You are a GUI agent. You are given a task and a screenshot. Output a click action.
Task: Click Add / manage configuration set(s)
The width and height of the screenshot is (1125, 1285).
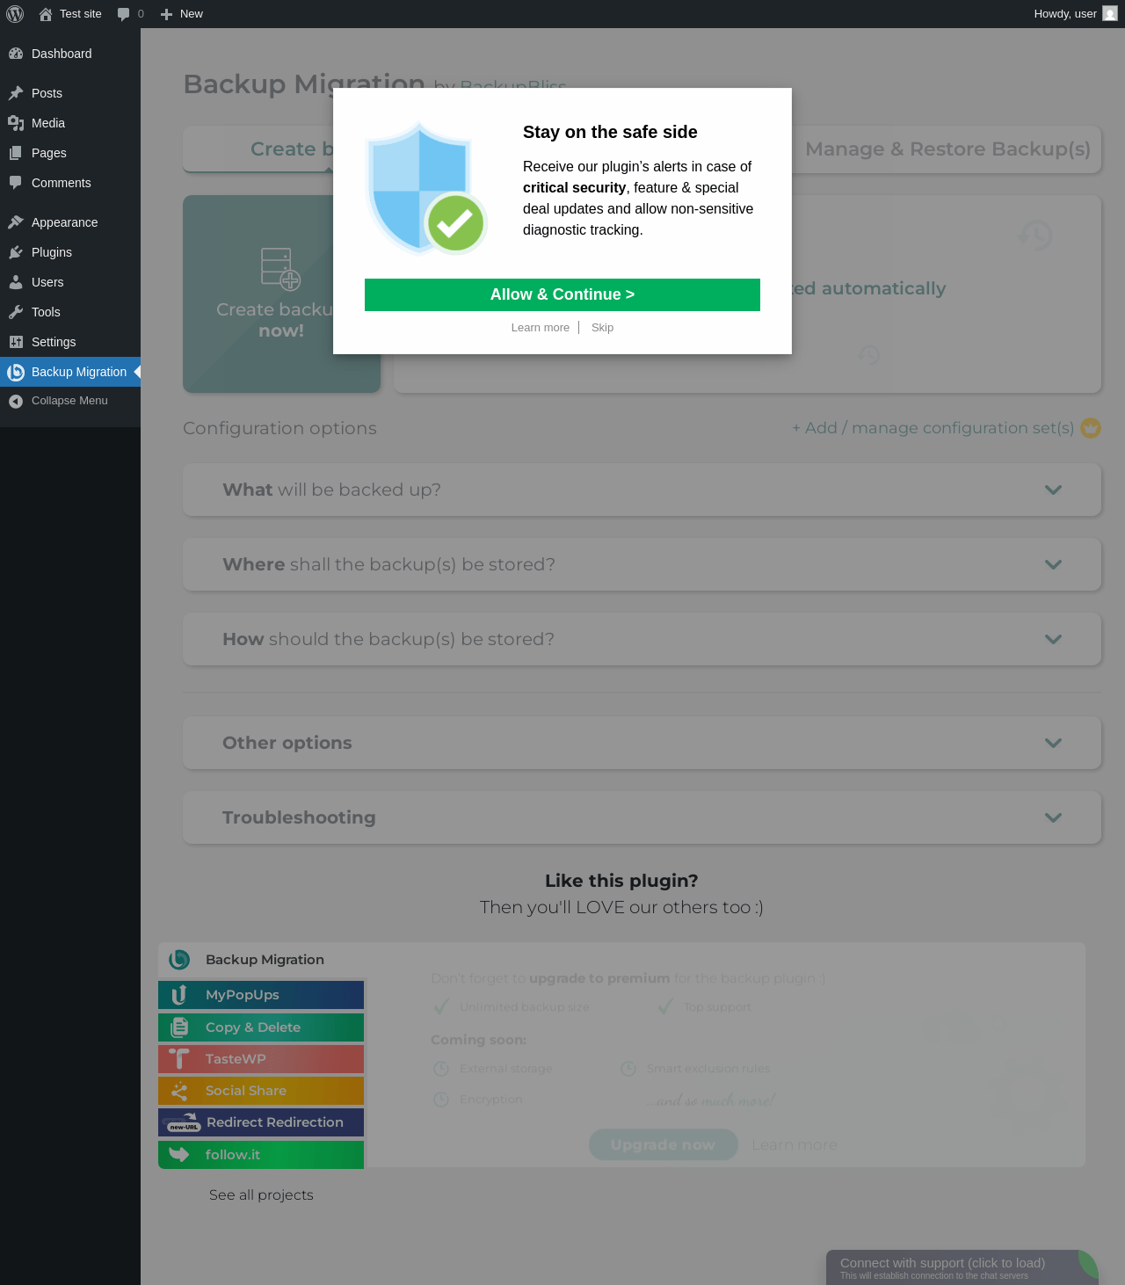click(933, 428)
